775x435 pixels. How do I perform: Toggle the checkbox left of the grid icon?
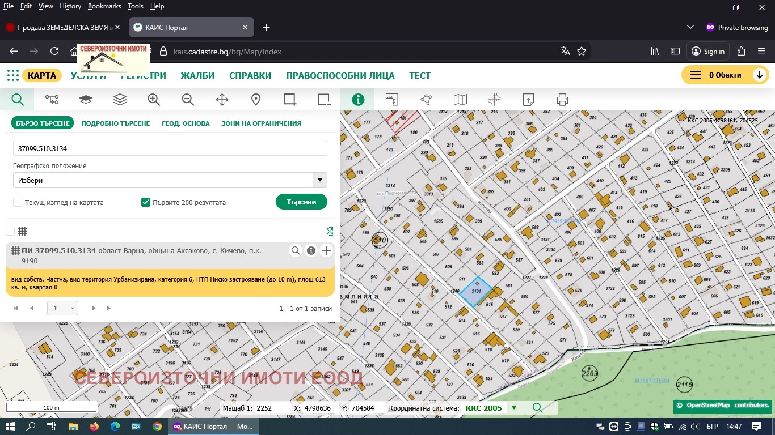(10, 231)
